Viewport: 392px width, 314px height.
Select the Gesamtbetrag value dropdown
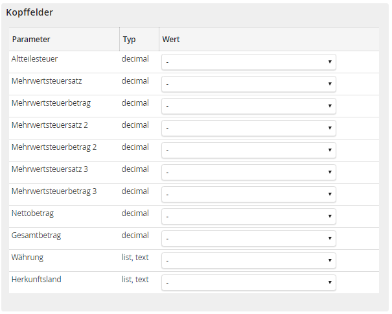248,239
